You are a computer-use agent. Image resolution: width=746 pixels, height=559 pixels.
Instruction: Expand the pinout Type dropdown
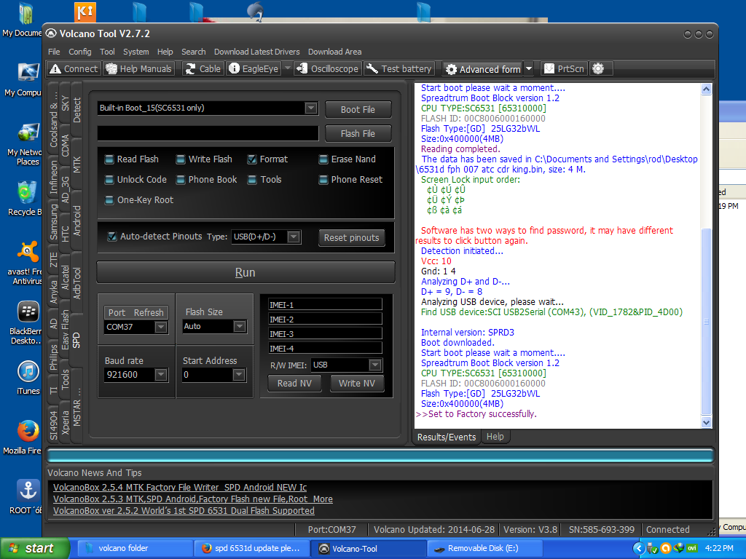293,237
